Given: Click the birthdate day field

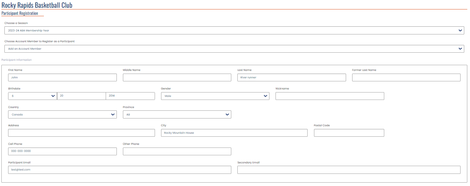Looking at the screenshot, I should (x=81, y=96).
